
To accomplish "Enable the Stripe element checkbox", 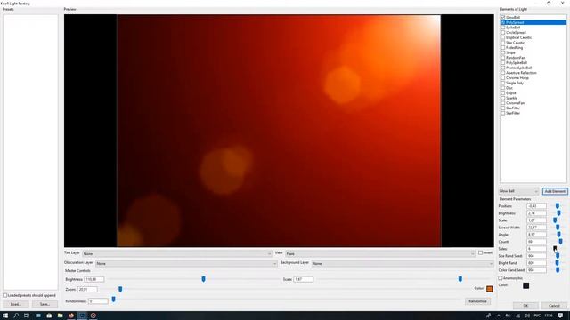I will click(502, 52).
